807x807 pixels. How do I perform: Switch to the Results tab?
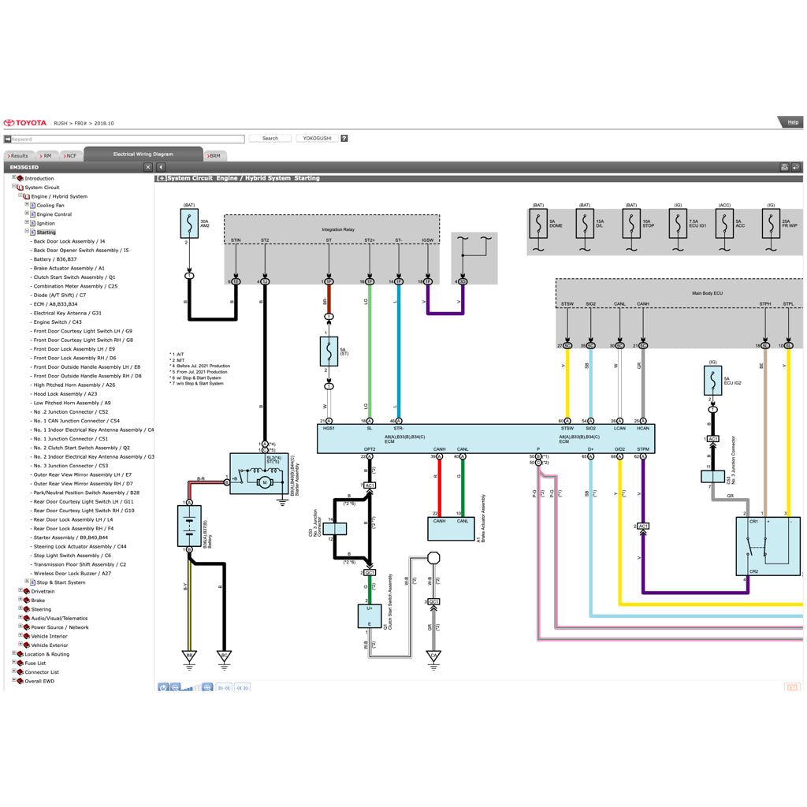(18, 156)
